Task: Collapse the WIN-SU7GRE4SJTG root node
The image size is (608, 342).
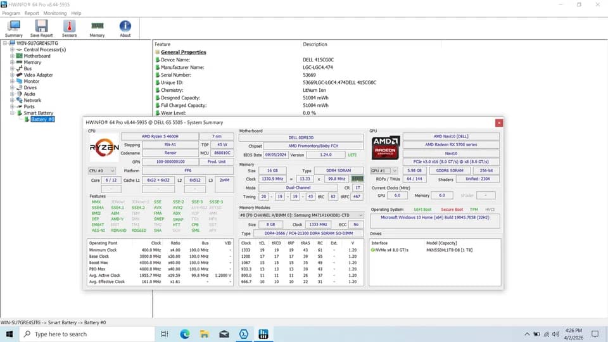Action: click(x=5, y=43)
